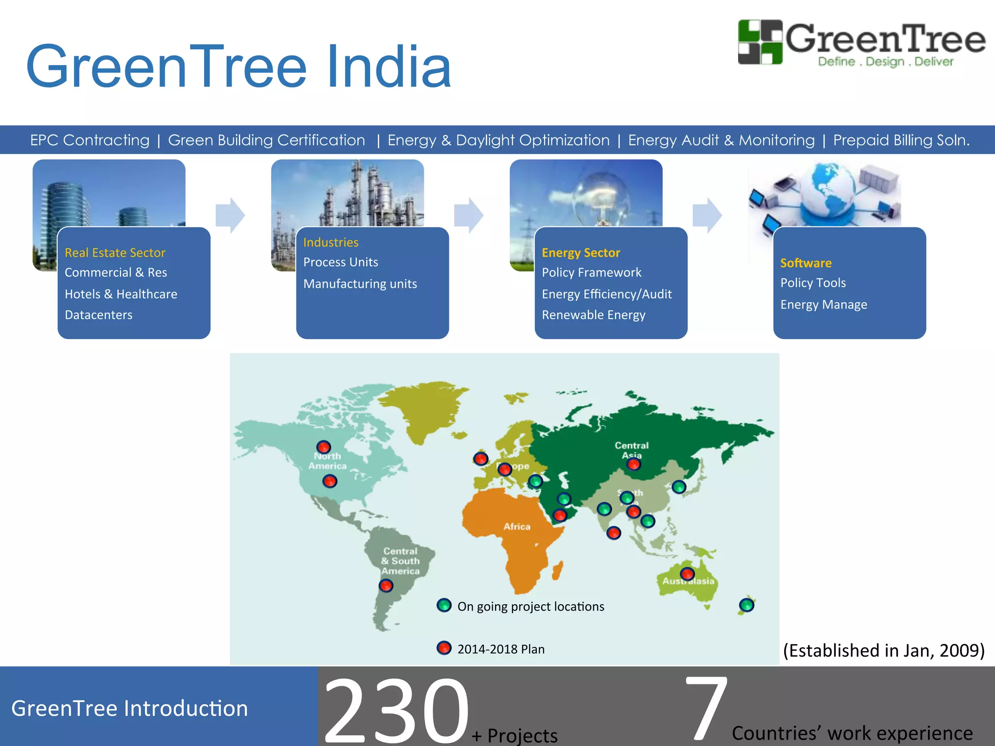Click the Software heading text

[806, 263]
